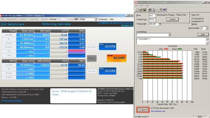Screen dimensions: 210x118
Task: Click the question mark About icon in ATTO
Action: tap(161, 10)
